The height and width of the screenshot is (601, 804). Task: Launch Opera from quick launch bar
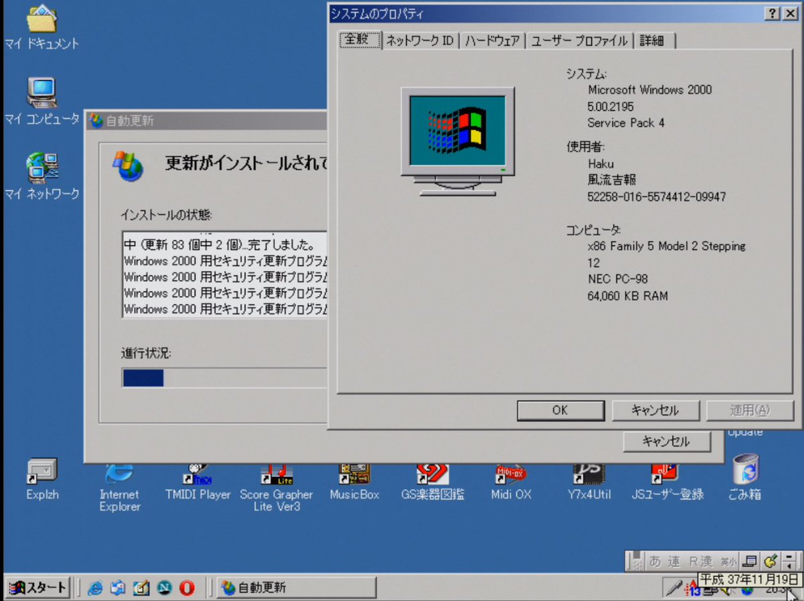point(187,588)
